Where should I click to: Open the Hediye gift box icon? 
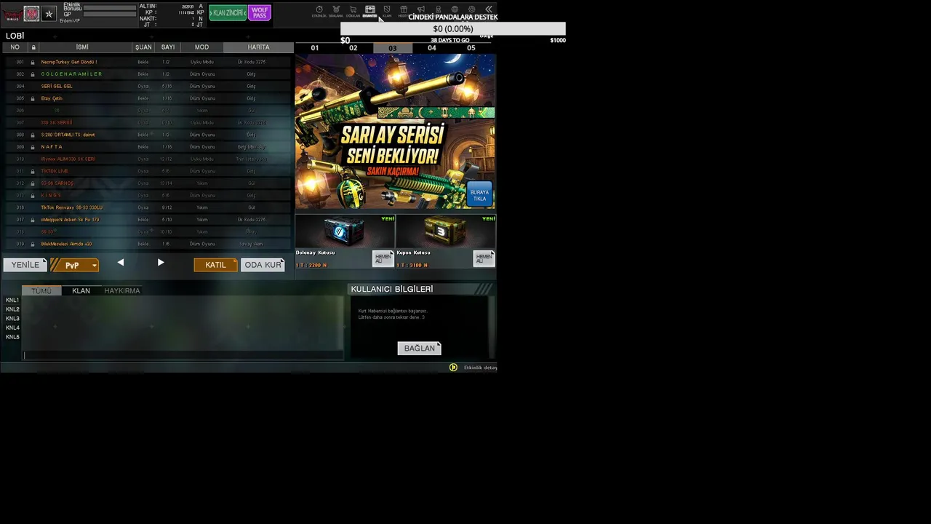click(x=404, y=10)
